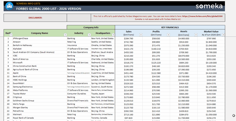Open the Assets column filter dropdown
The image size is (236, 121).
click(x=196, y=35)
